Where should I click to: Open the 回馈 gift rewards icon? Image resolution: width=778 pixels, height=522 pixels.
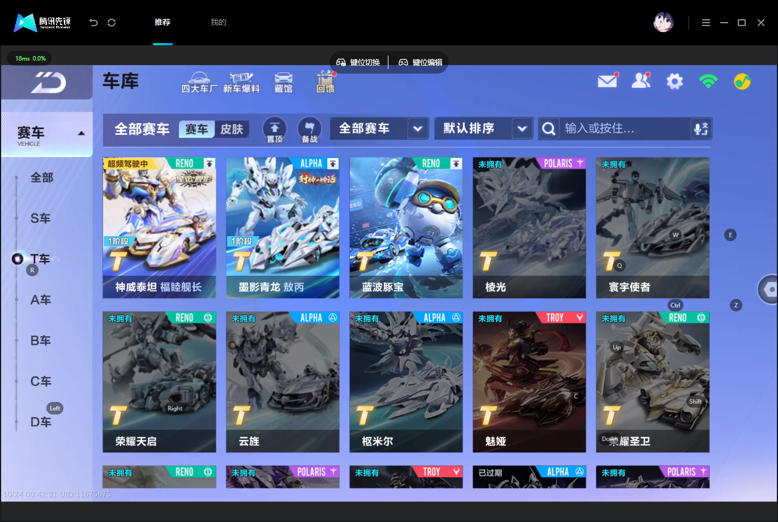click(x=326, y=82)
